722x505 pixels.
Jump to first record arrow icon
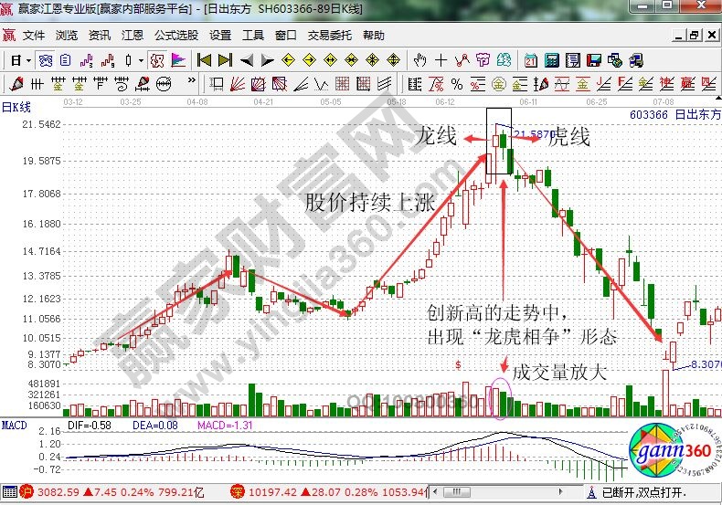[x=204, y=60]
